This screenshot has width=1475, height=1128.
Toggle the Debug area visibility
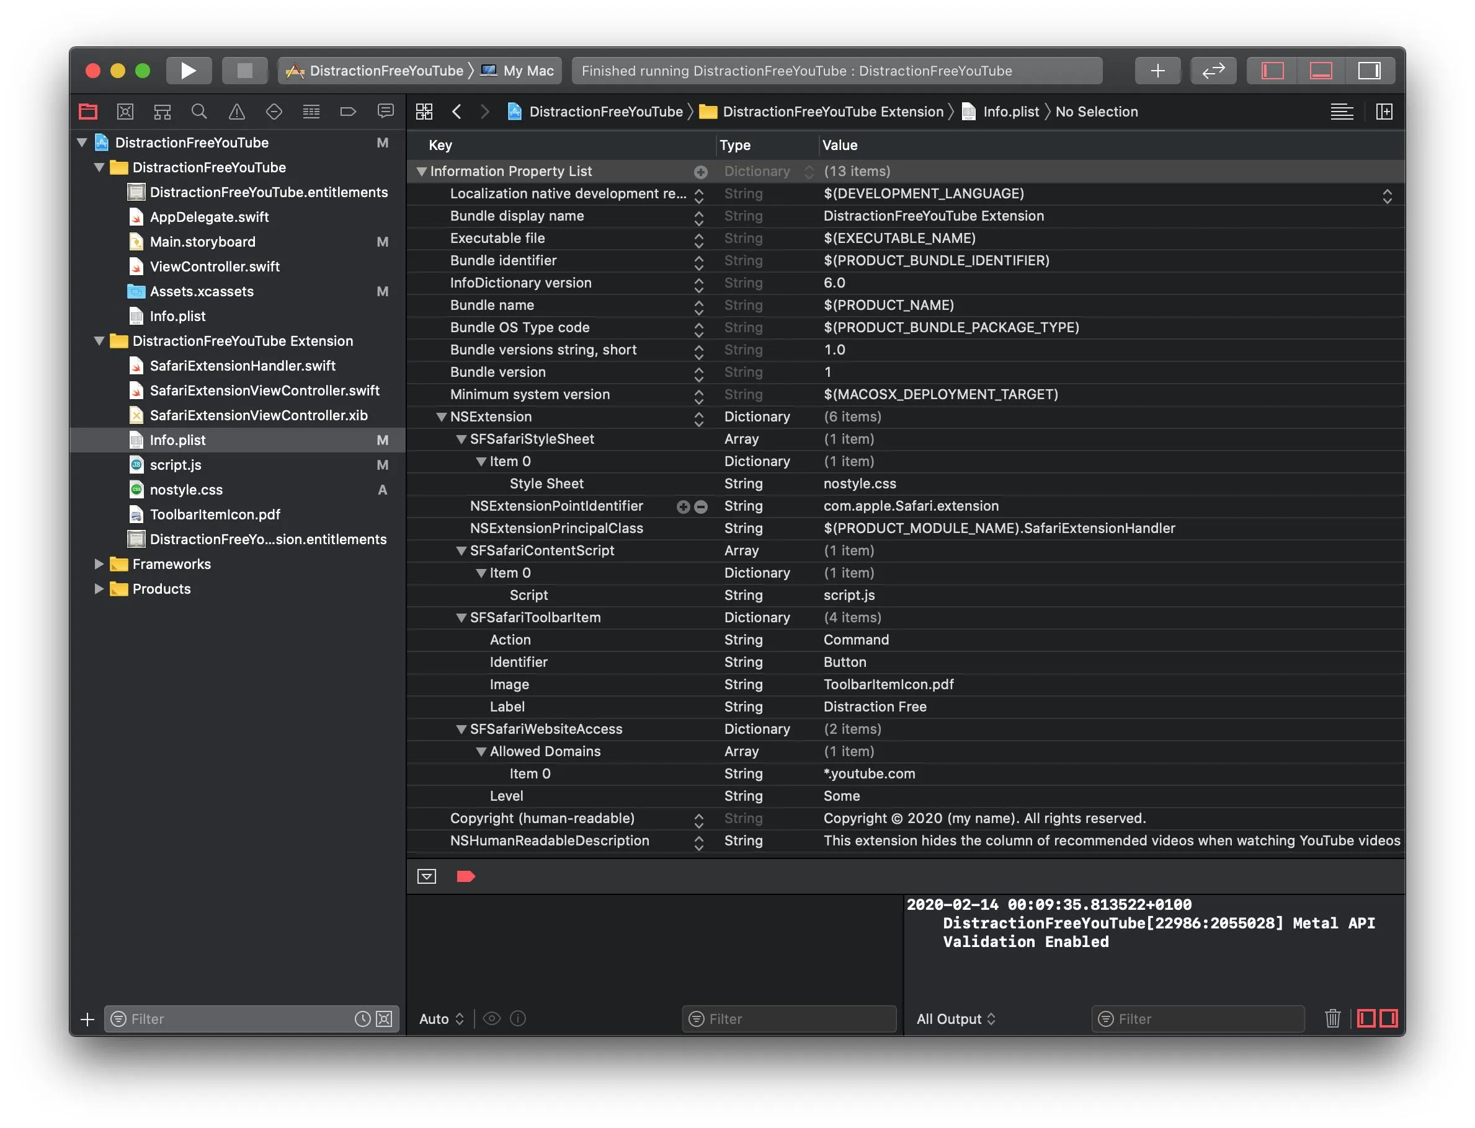coord(1321,71)
